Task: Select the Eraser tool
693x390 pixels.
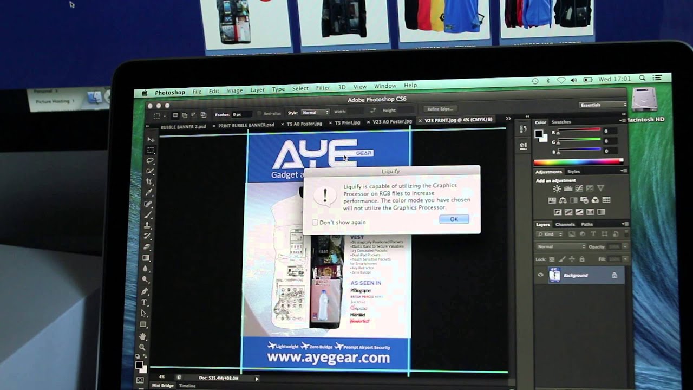Action: coord(146,247)
